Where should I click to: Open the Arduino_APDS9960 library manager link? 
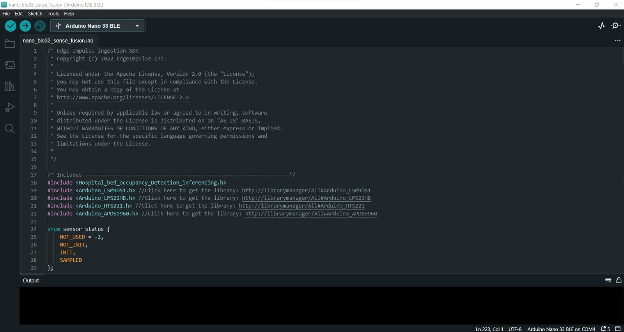pos(311,214)
